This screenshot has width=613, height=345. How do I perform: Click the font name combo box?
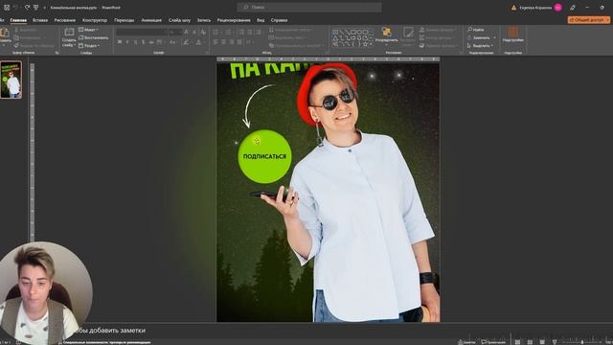pos(142,32)
